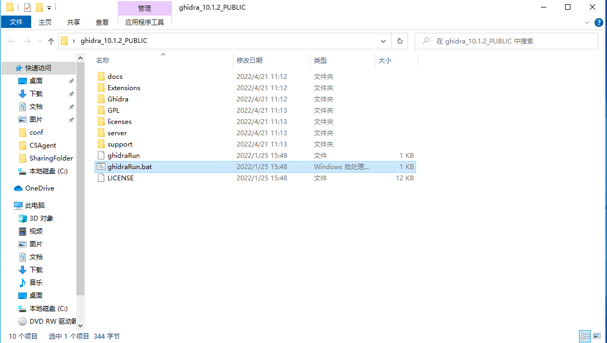607x343 pixels.
Task: Open 3D 对象 in navigation pane
Action: pyautogui.click(x=36, y=218)
